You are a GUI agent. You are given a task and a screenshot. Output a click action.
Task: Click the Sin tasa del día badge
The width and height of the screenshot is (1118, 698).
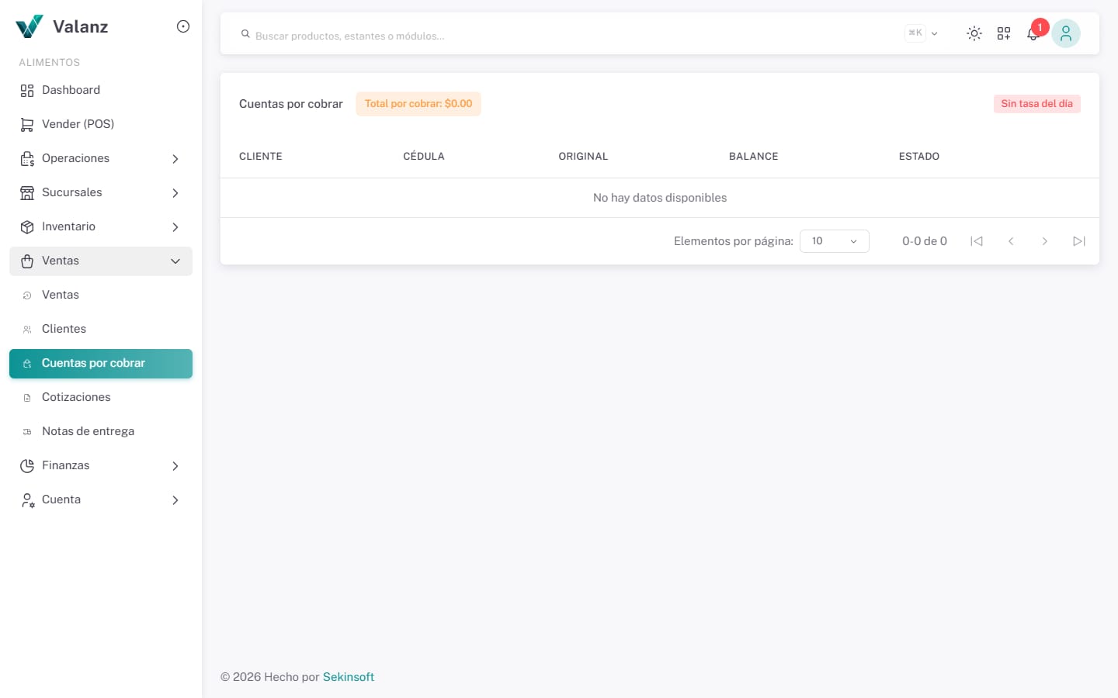pyautogui.click(x=1036, y=104)
